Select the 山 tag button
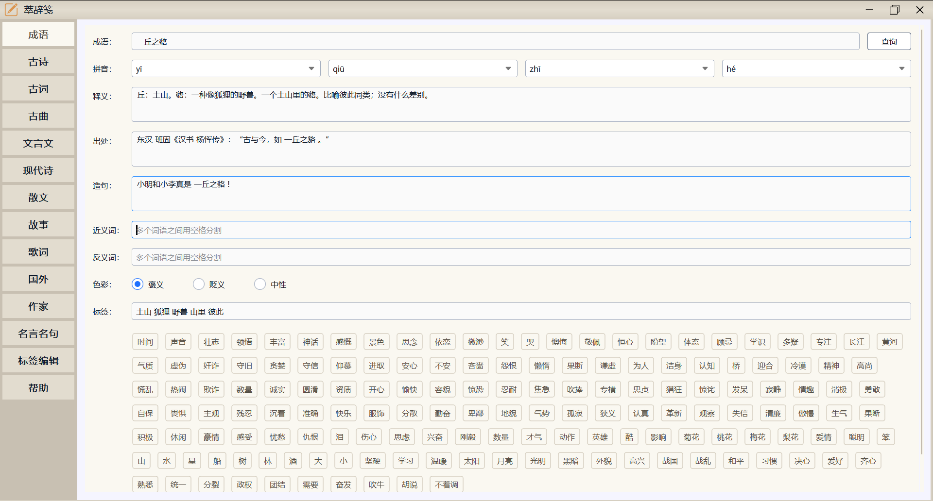 [141, 461]
